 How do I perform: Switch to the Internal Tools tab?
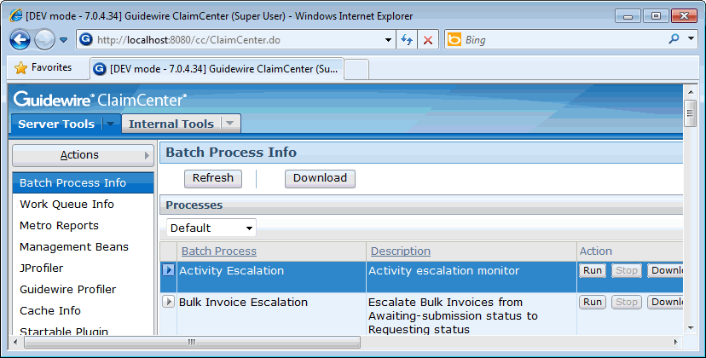point(171,124)
